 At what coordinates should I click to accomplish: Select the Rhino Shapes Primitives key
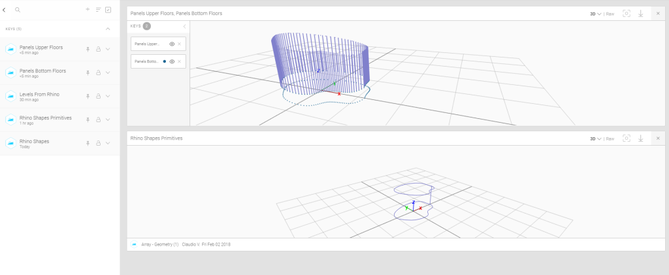tap(45, 118)
